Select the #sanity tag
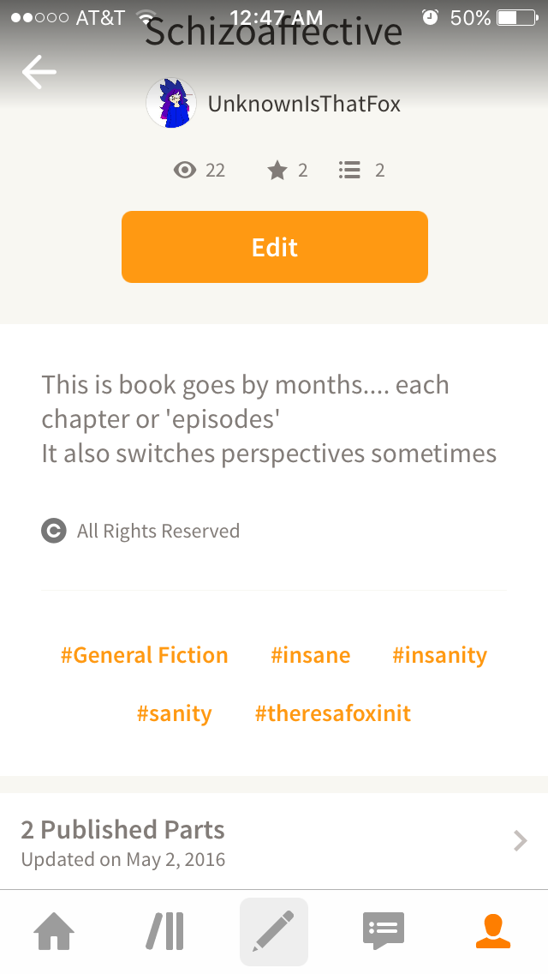The height and width of the screenshot is (974, 548). coord(175,713)
